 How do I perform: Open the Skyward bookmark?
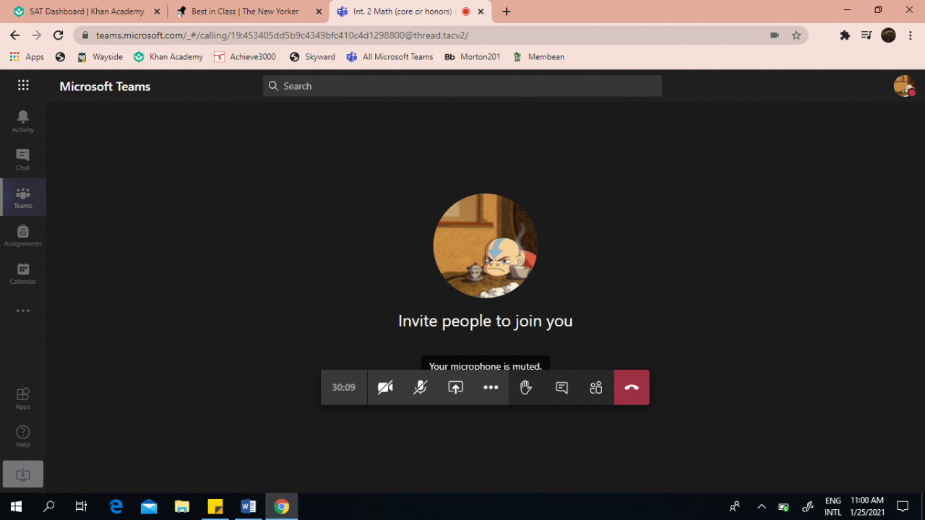click(x=312, y=57)
